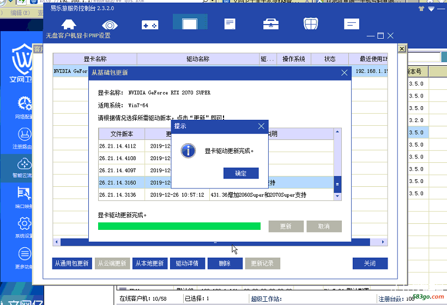Click the home icon in the top toolbar
The width and height of the screenshot is (447, 305).
click(x=69, y=25)
